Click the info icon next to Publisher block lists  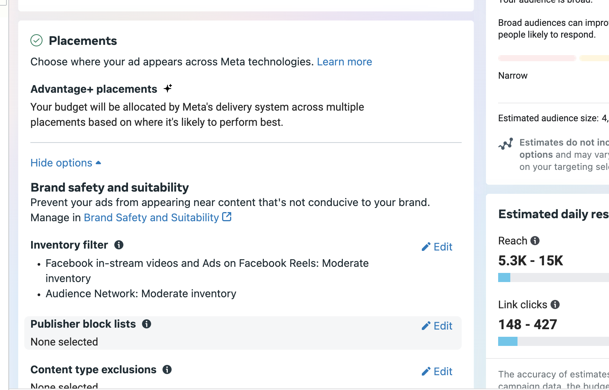tap(147, 324)
